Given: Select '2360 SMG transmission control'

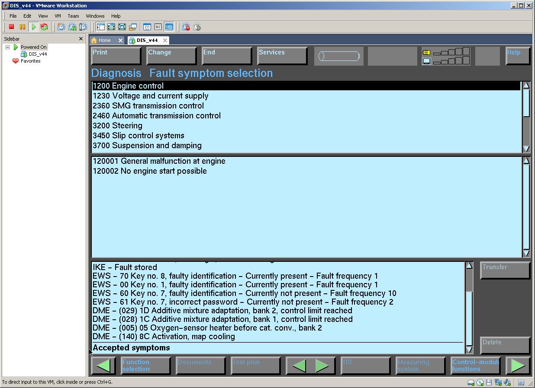Looking at the screenshot, I should tap(306, 106).
